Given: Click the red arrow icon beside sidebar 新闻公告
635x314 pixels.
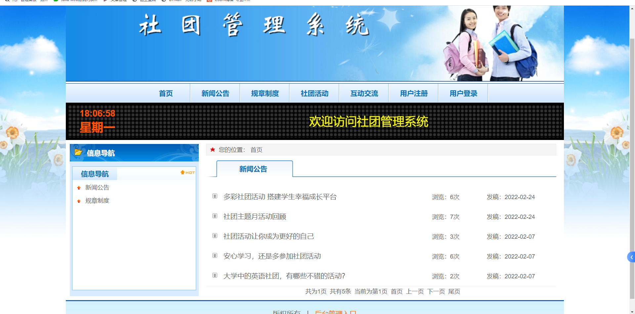Looking at the screenshot, I should pos(79,188).
